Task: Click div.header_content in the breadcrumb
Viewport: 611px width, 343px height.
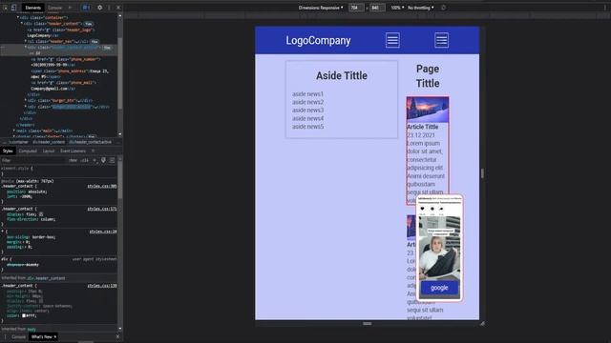Action: pyautogui.click(x=49, y=142)
